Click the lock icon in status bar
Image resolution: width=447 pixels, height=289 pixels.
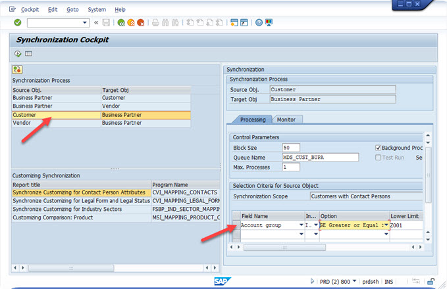pos(431,281)
